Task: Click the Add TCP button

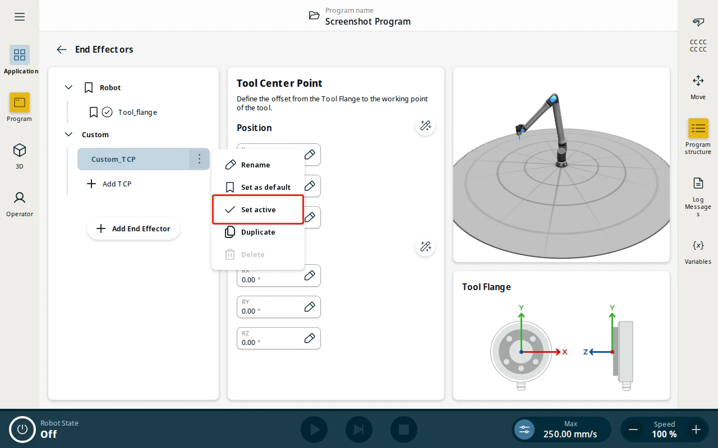Action: 109,184
